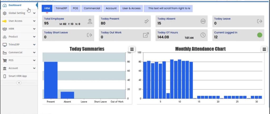Click the Today Out Work external-link icon

click(146, 35)
